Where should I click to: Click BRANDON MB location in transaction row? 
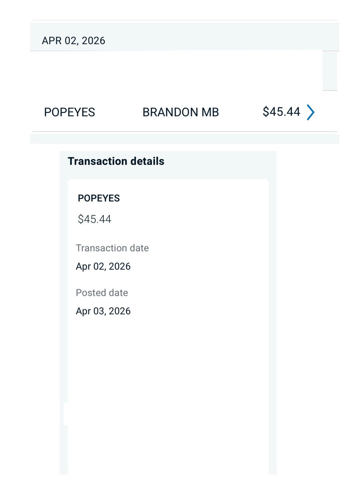click(x=180, y=112)
